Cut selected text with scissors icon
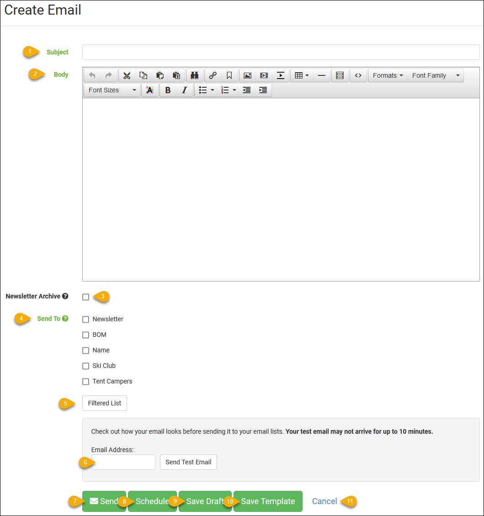This screenshot has width=484, height=516. (x=127, y=75)
